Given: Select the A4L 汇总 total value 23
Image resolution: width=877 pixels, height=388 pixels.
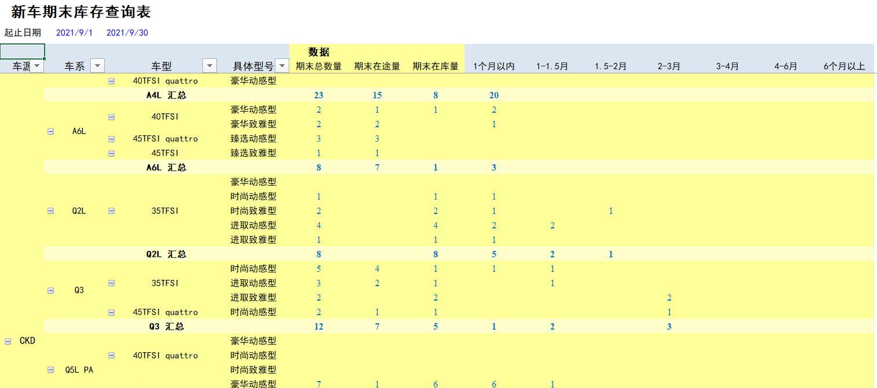Looking at the screenshot, I should (319, 95).
